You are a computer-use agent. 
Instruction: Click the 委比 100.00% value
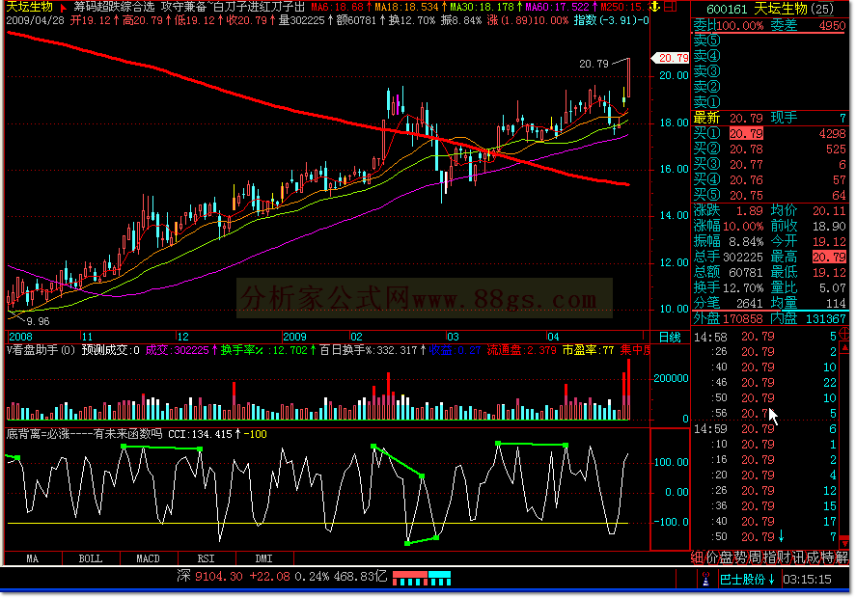(740, 26)
